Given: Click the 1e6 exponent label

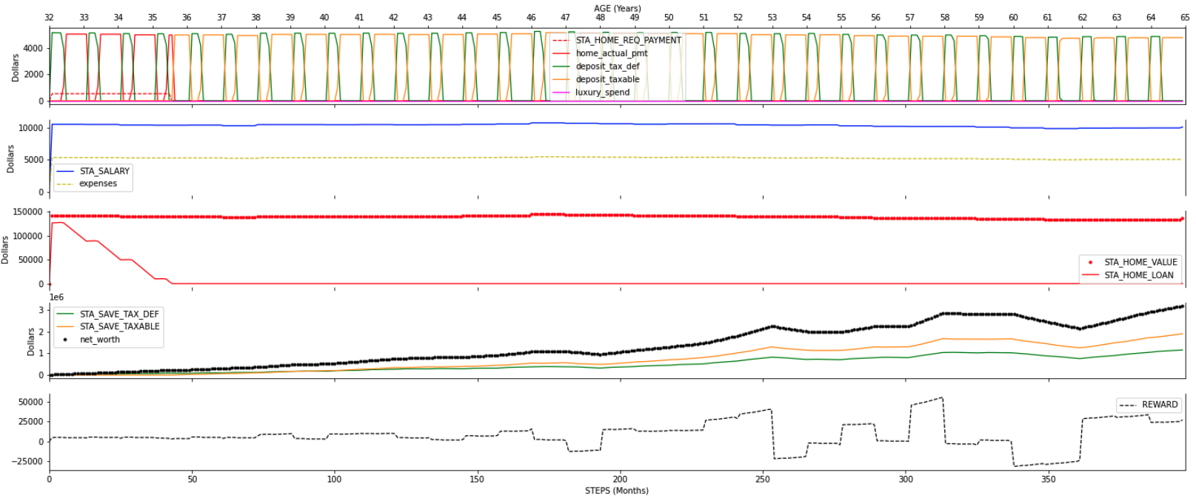Looking at the screenshot, I should coord(56,297).
